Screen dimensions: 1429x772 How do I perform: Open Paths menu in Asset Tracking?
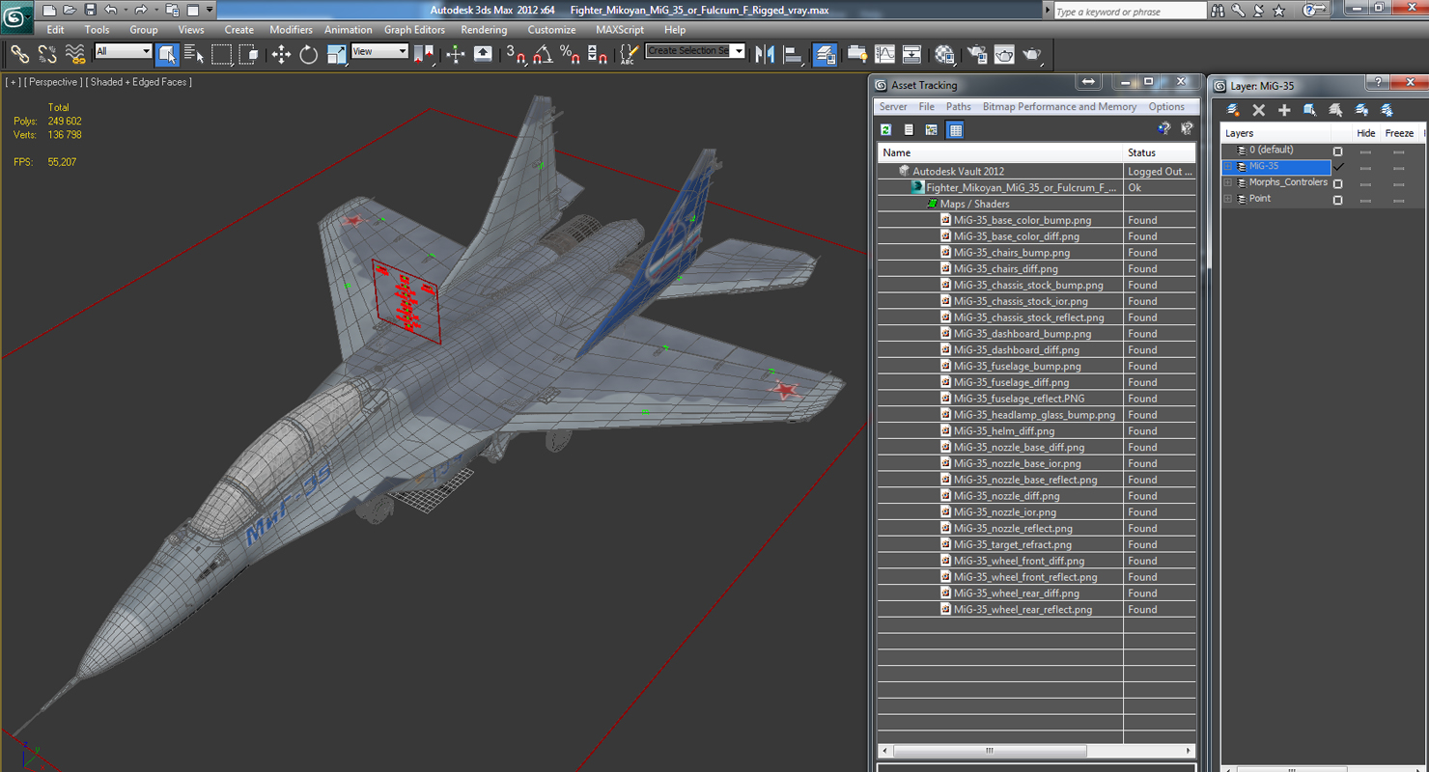tap(958, 107)
